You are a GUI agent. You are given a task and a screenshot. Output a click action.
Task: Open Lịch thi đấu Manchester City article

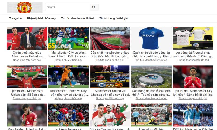[193, 93]
